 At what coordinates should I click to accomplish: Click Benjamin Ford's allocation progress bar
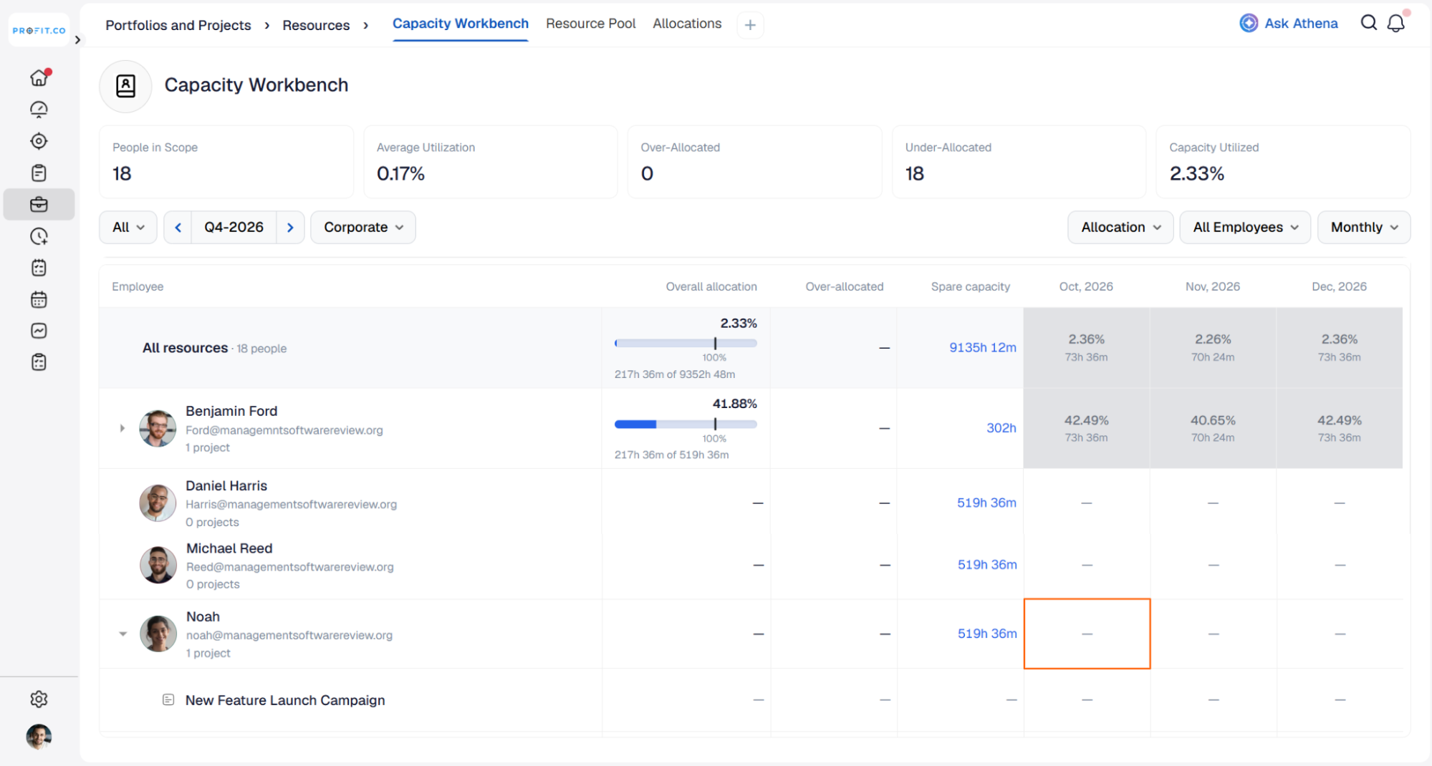[x=686, y=424]
